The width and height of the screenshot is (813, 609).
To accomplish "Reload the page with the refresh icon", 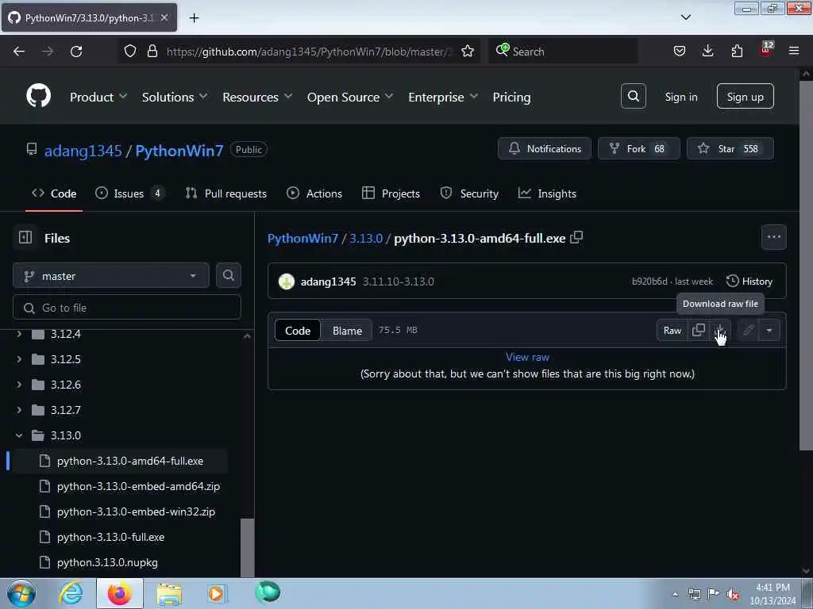I will (x=76, y=52).
